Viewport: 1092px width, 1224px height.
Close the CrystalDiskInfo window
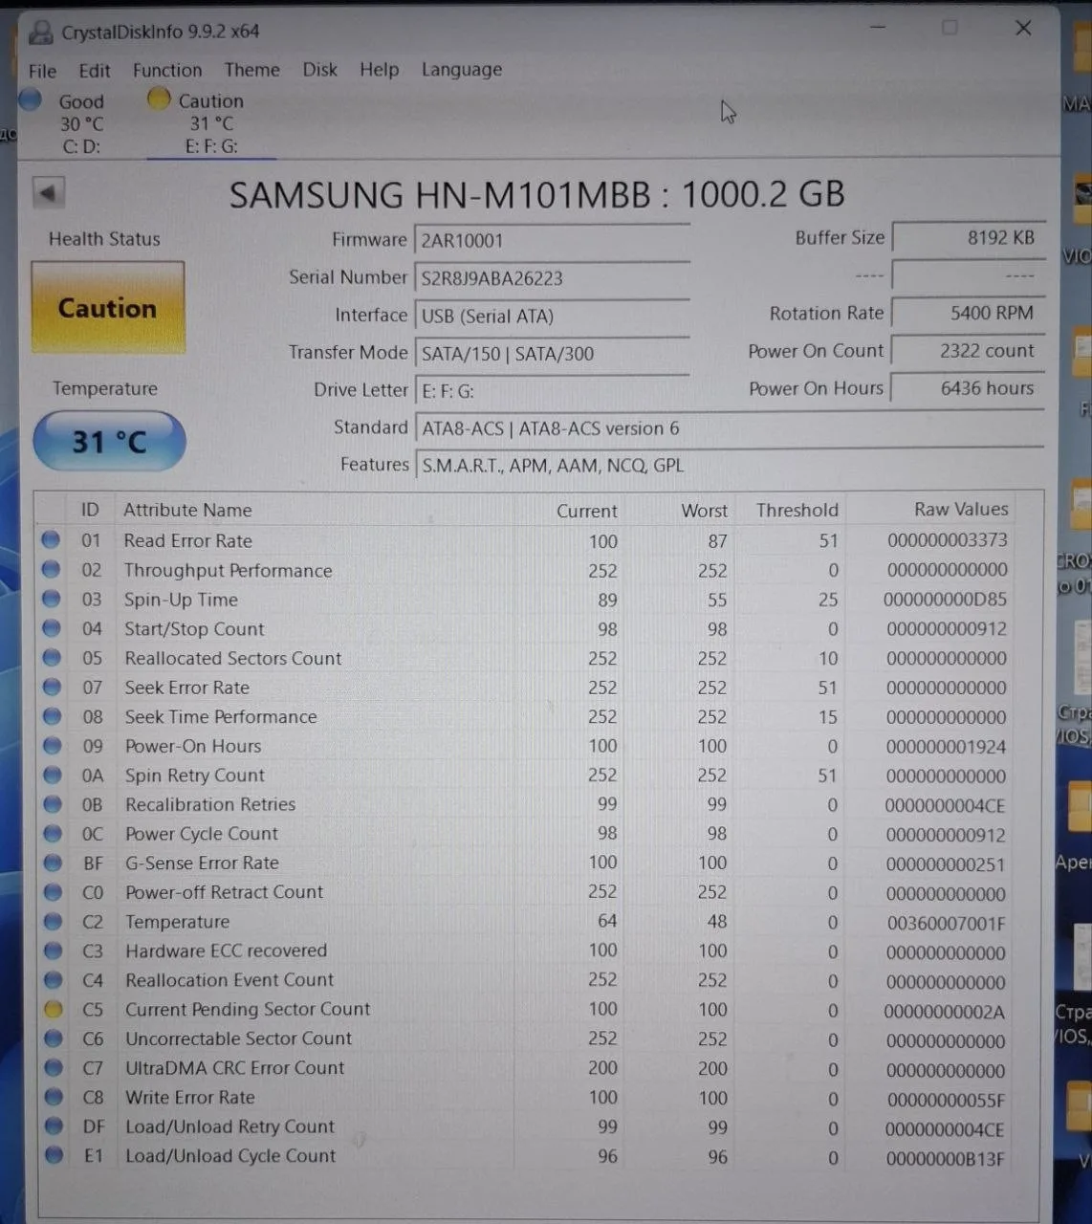pyautogui.click(x=1023, y=28)
